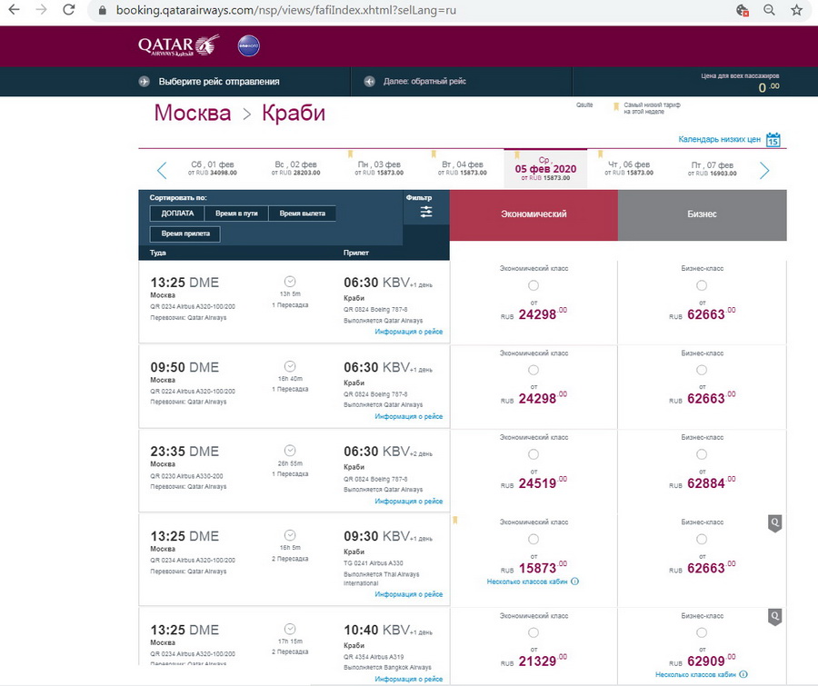Expand duration details for 13h 5m flight
818x686 pixels.
(x=290, y=281)
